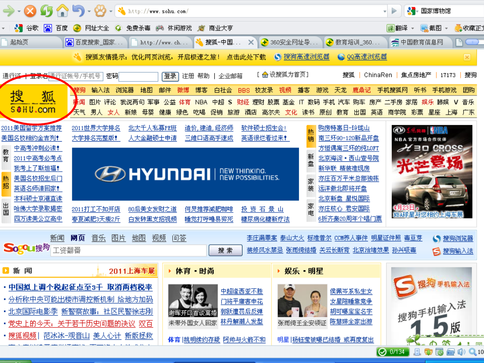Switch to the 360安全网址导 tab
Image resolution: width=484 pixels, height=363 pixels.
(x=290, y=42)
